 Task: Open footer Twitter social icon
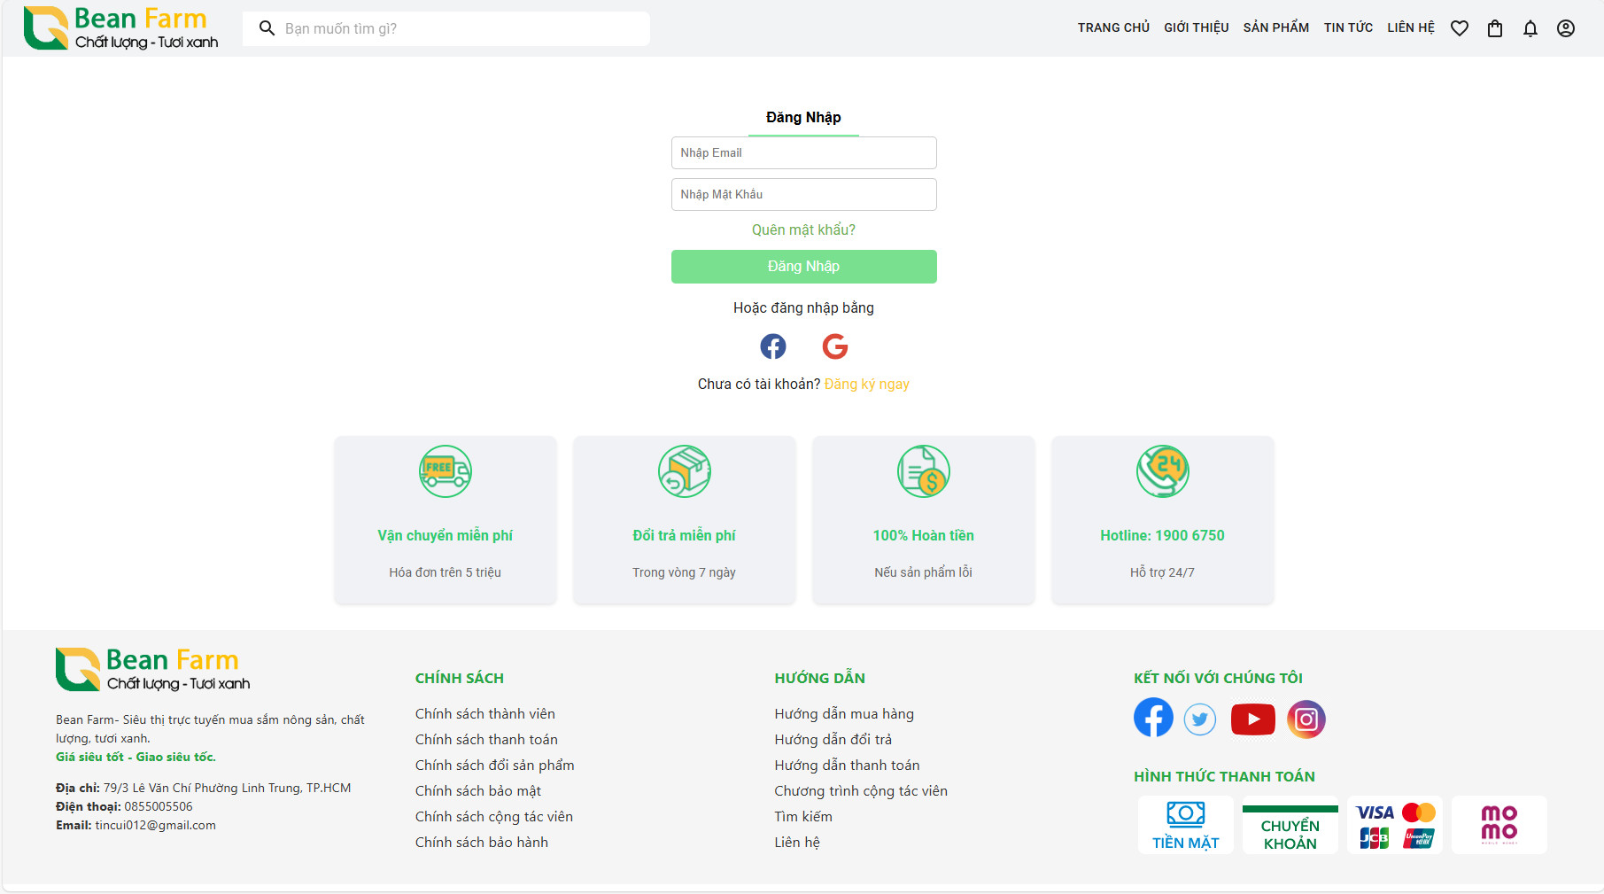[1200, 719]
